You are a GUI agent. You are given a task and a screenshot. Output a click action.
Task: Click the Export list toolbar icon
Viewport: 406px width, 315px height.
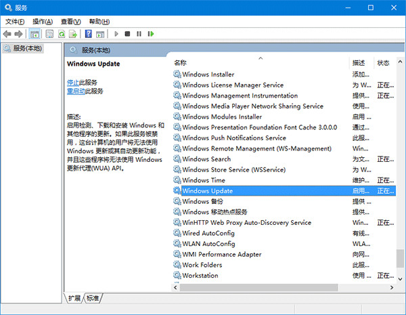click(x=73, y=34)
